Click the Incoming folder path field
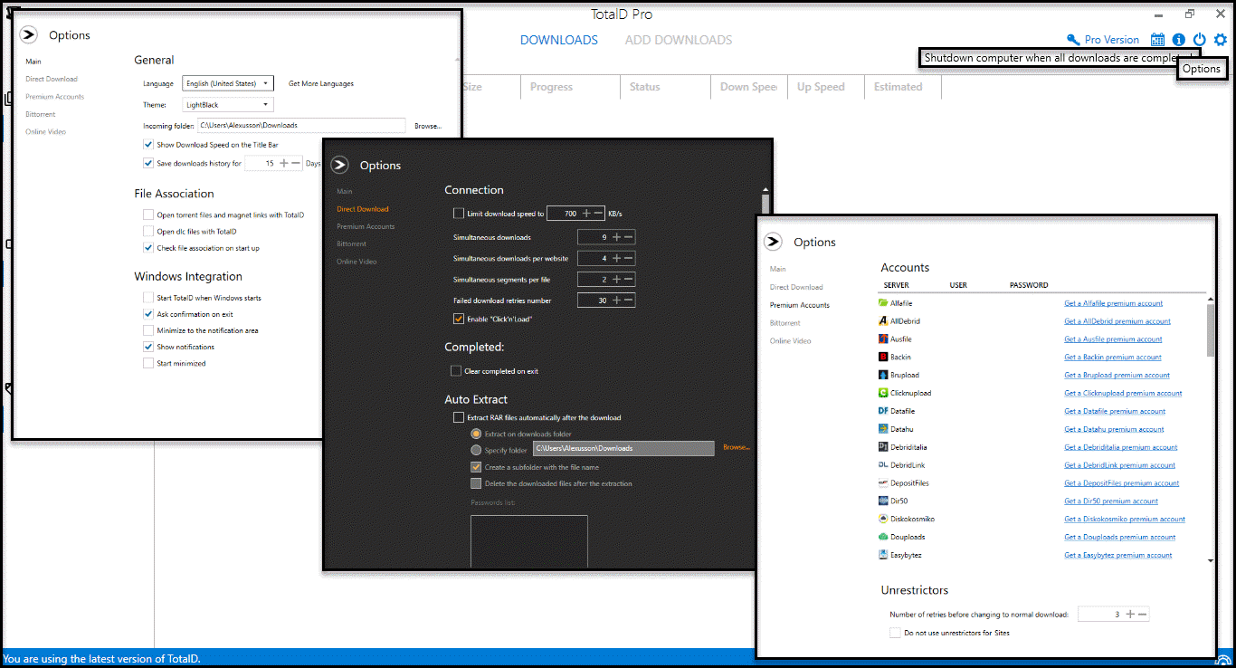1236x668 pixels. (302, 125)
